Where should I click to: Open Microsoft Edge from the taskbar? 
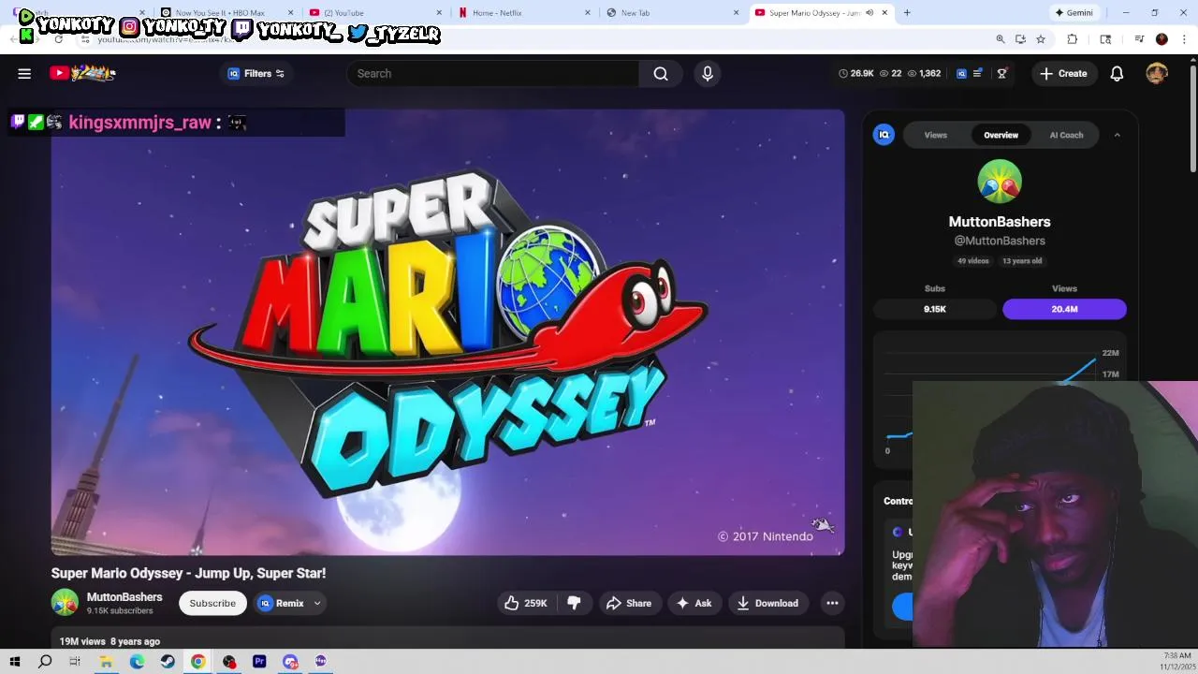pyautogui.click(x=137, y=661)
